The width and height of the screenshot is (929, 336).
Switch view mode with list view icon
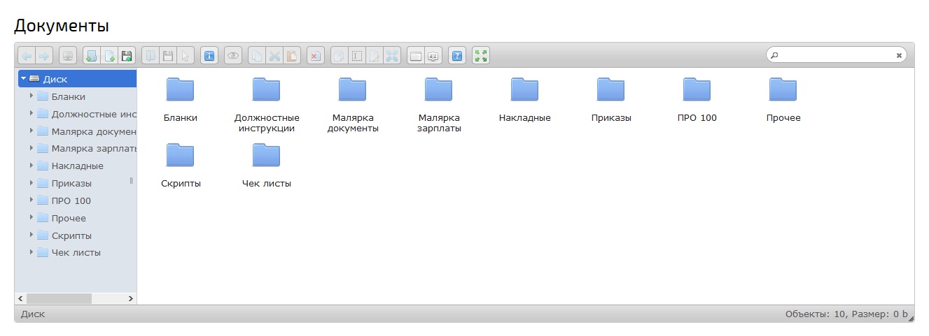[415, 55]
